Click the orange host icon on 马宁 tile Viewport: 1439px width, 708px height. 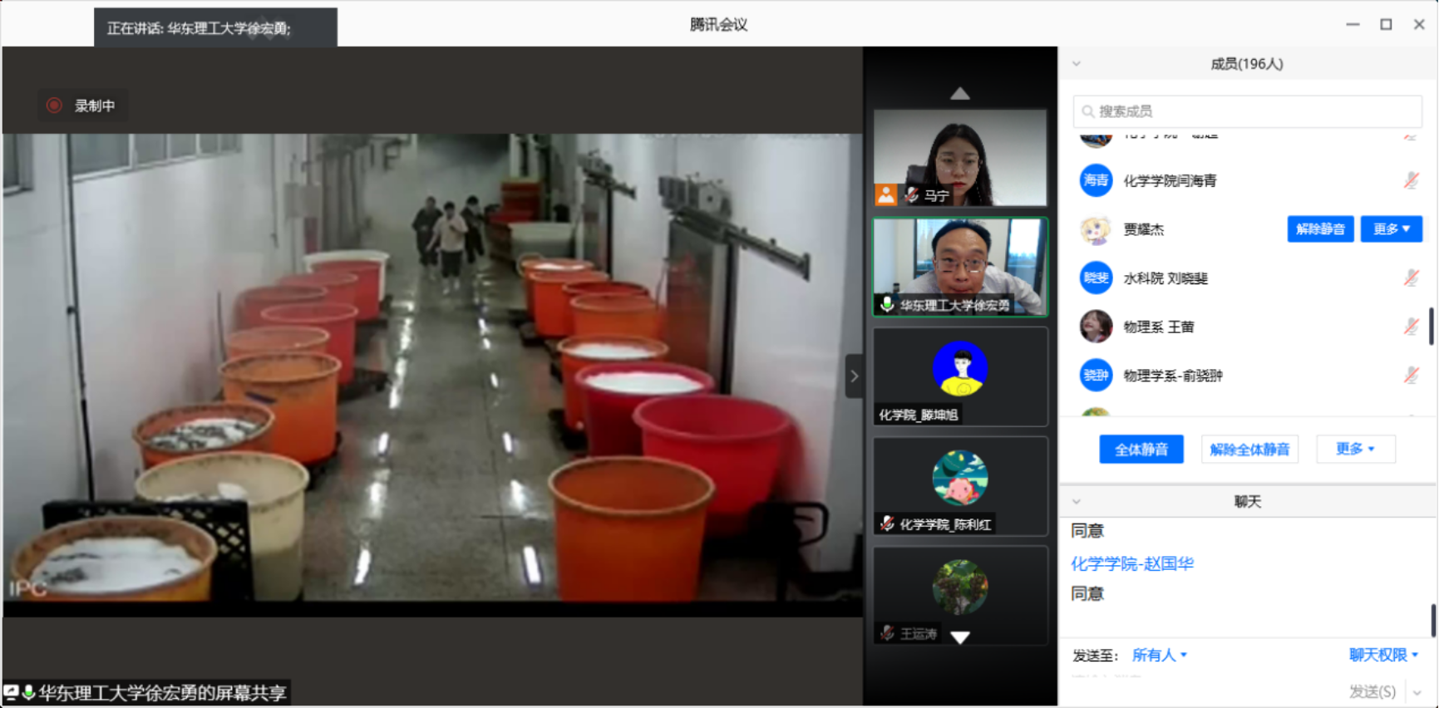(x=886, y=194)
